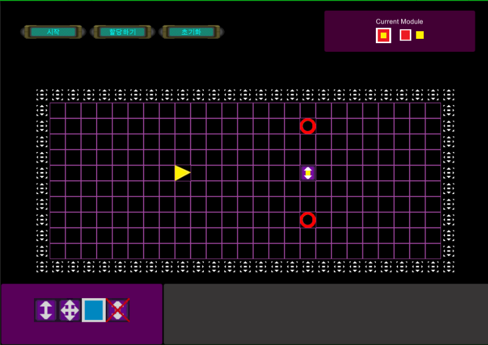Click the bottom-right empty grid cell
Viewport: 488px width, 345px height.
click(x=433, y=251)
